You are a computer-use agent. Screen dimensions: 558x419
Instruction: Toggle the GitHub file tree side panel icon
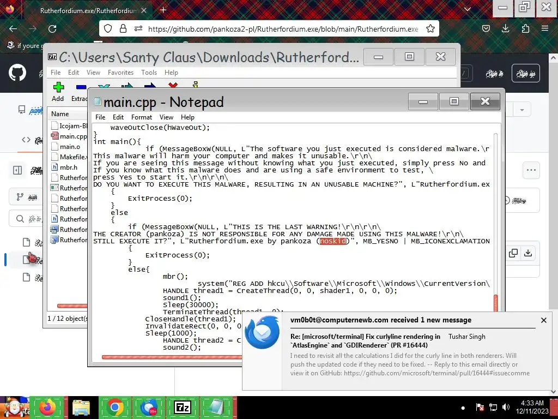point(17,170)
